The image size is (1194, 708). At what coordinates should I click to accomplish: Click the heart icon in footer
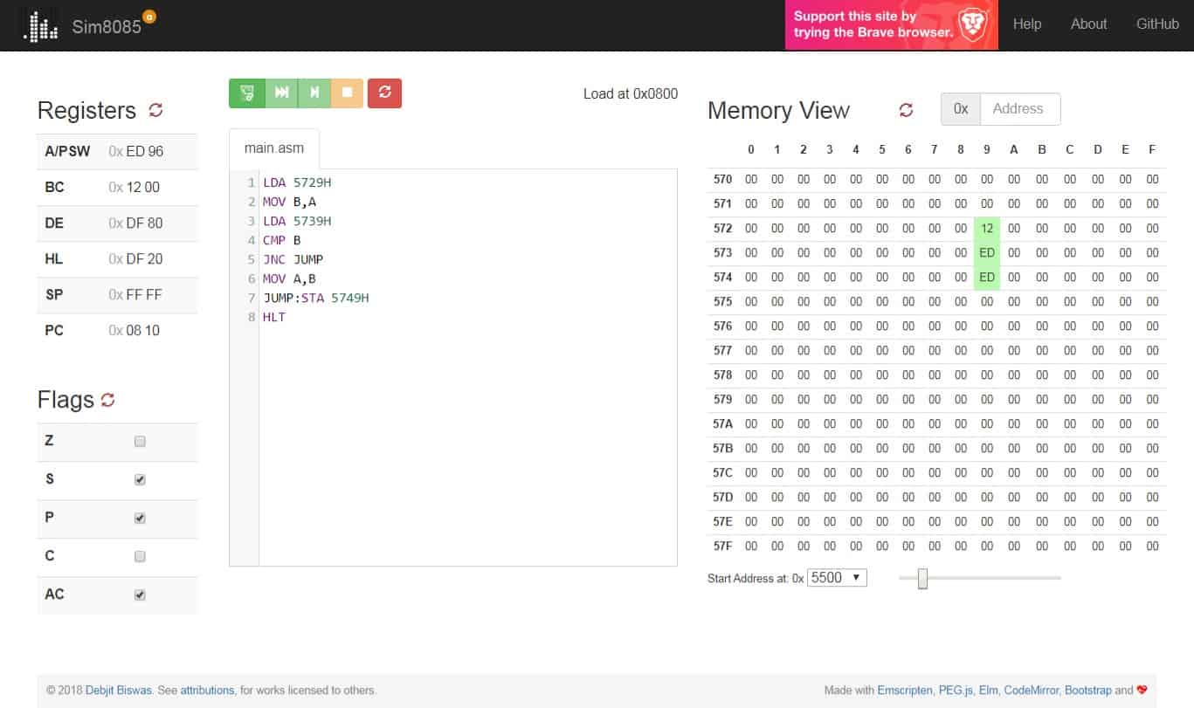coord(1142,690)
